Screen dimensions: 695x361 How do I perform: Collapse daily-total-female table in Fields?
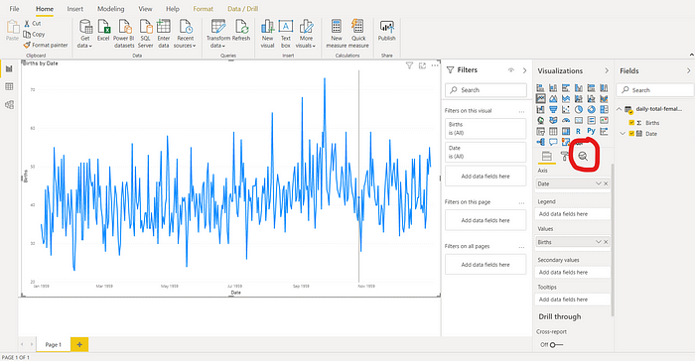(x=620, y=109)
